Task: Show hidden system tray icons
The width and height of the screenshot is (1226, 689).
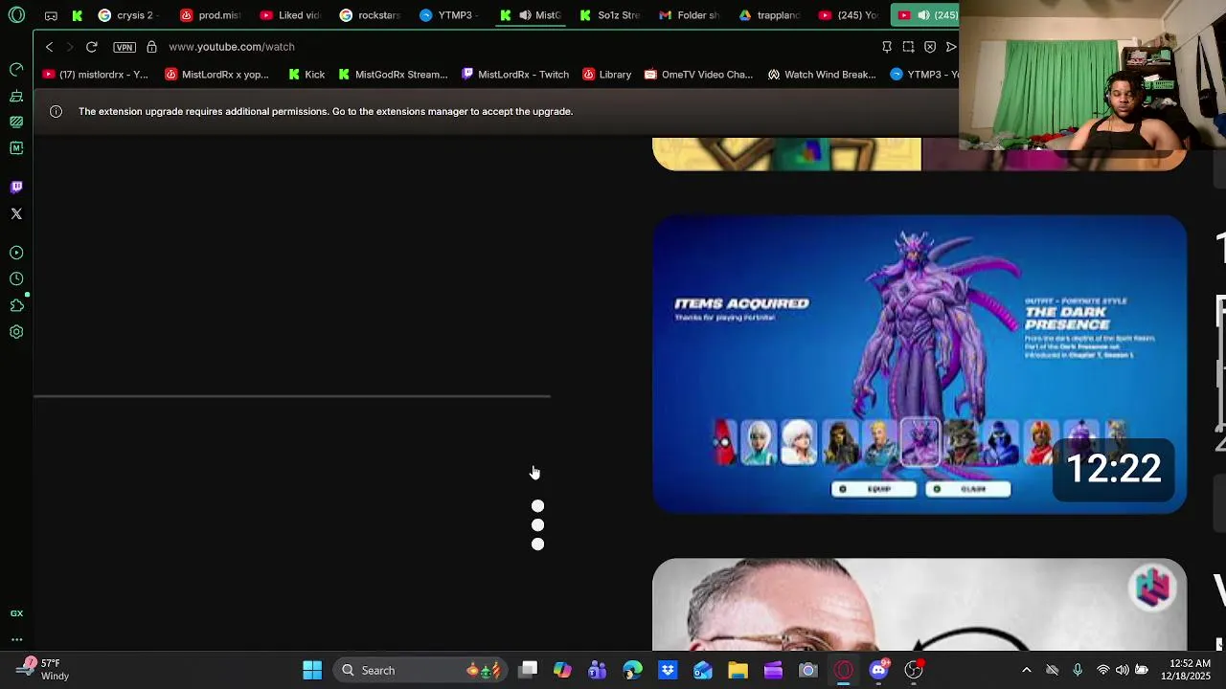Action: point(1026,670)
